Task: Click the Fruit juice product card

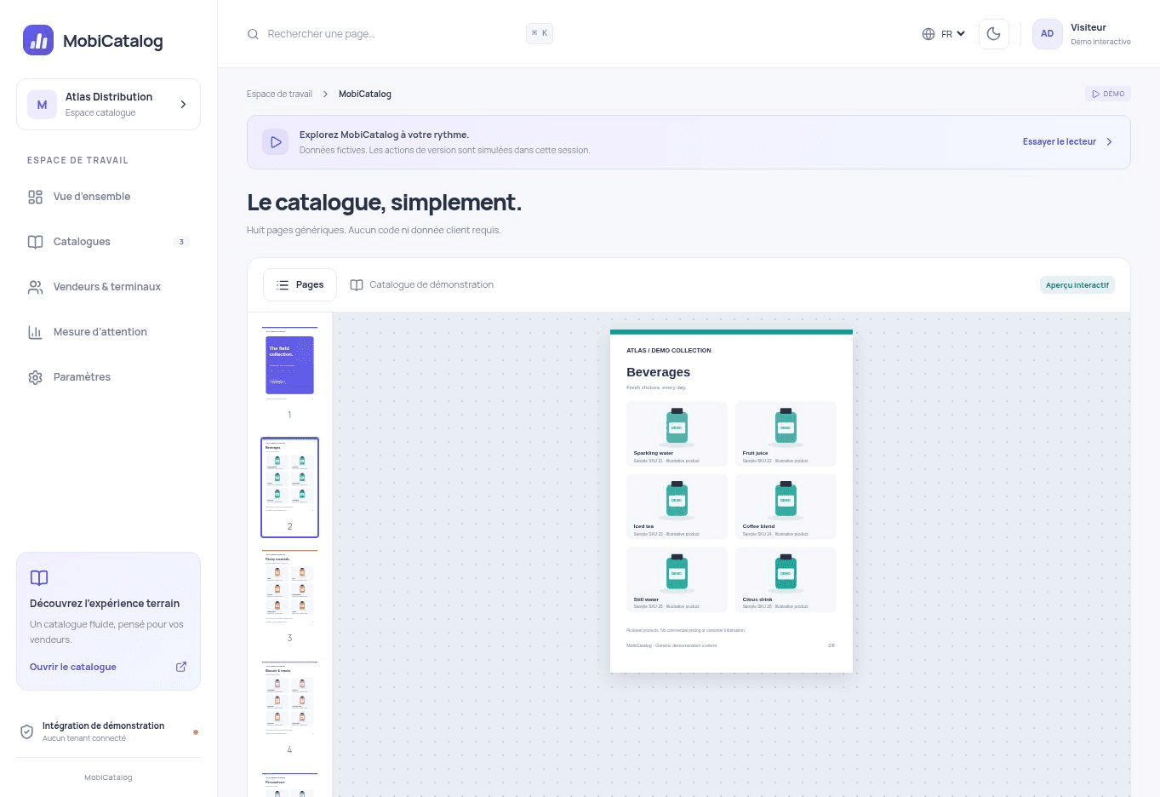Action: 786,433
